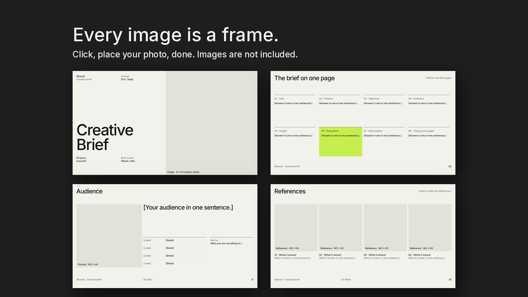This screenshot has height=297, width=528.
Task: Click the "02 · Problem" heading
Action: [x=326, y=99]
